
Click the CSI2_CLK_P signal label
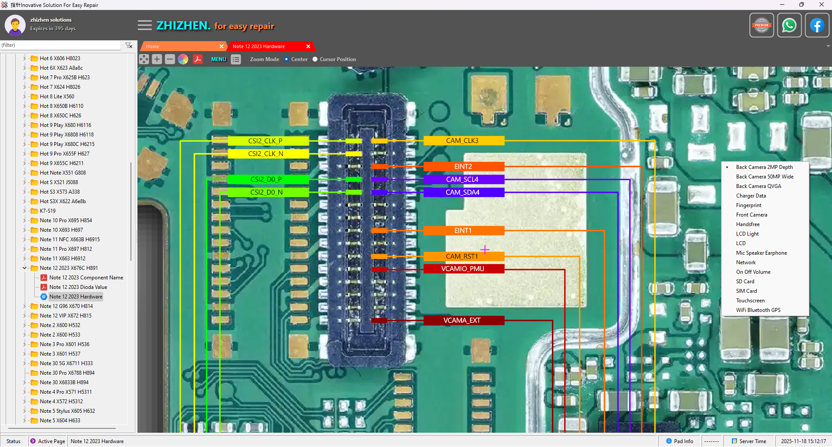tap(268, 141)
